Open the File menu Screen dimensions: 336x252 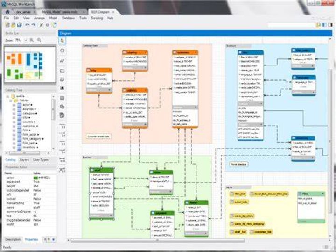coord(7,18)
